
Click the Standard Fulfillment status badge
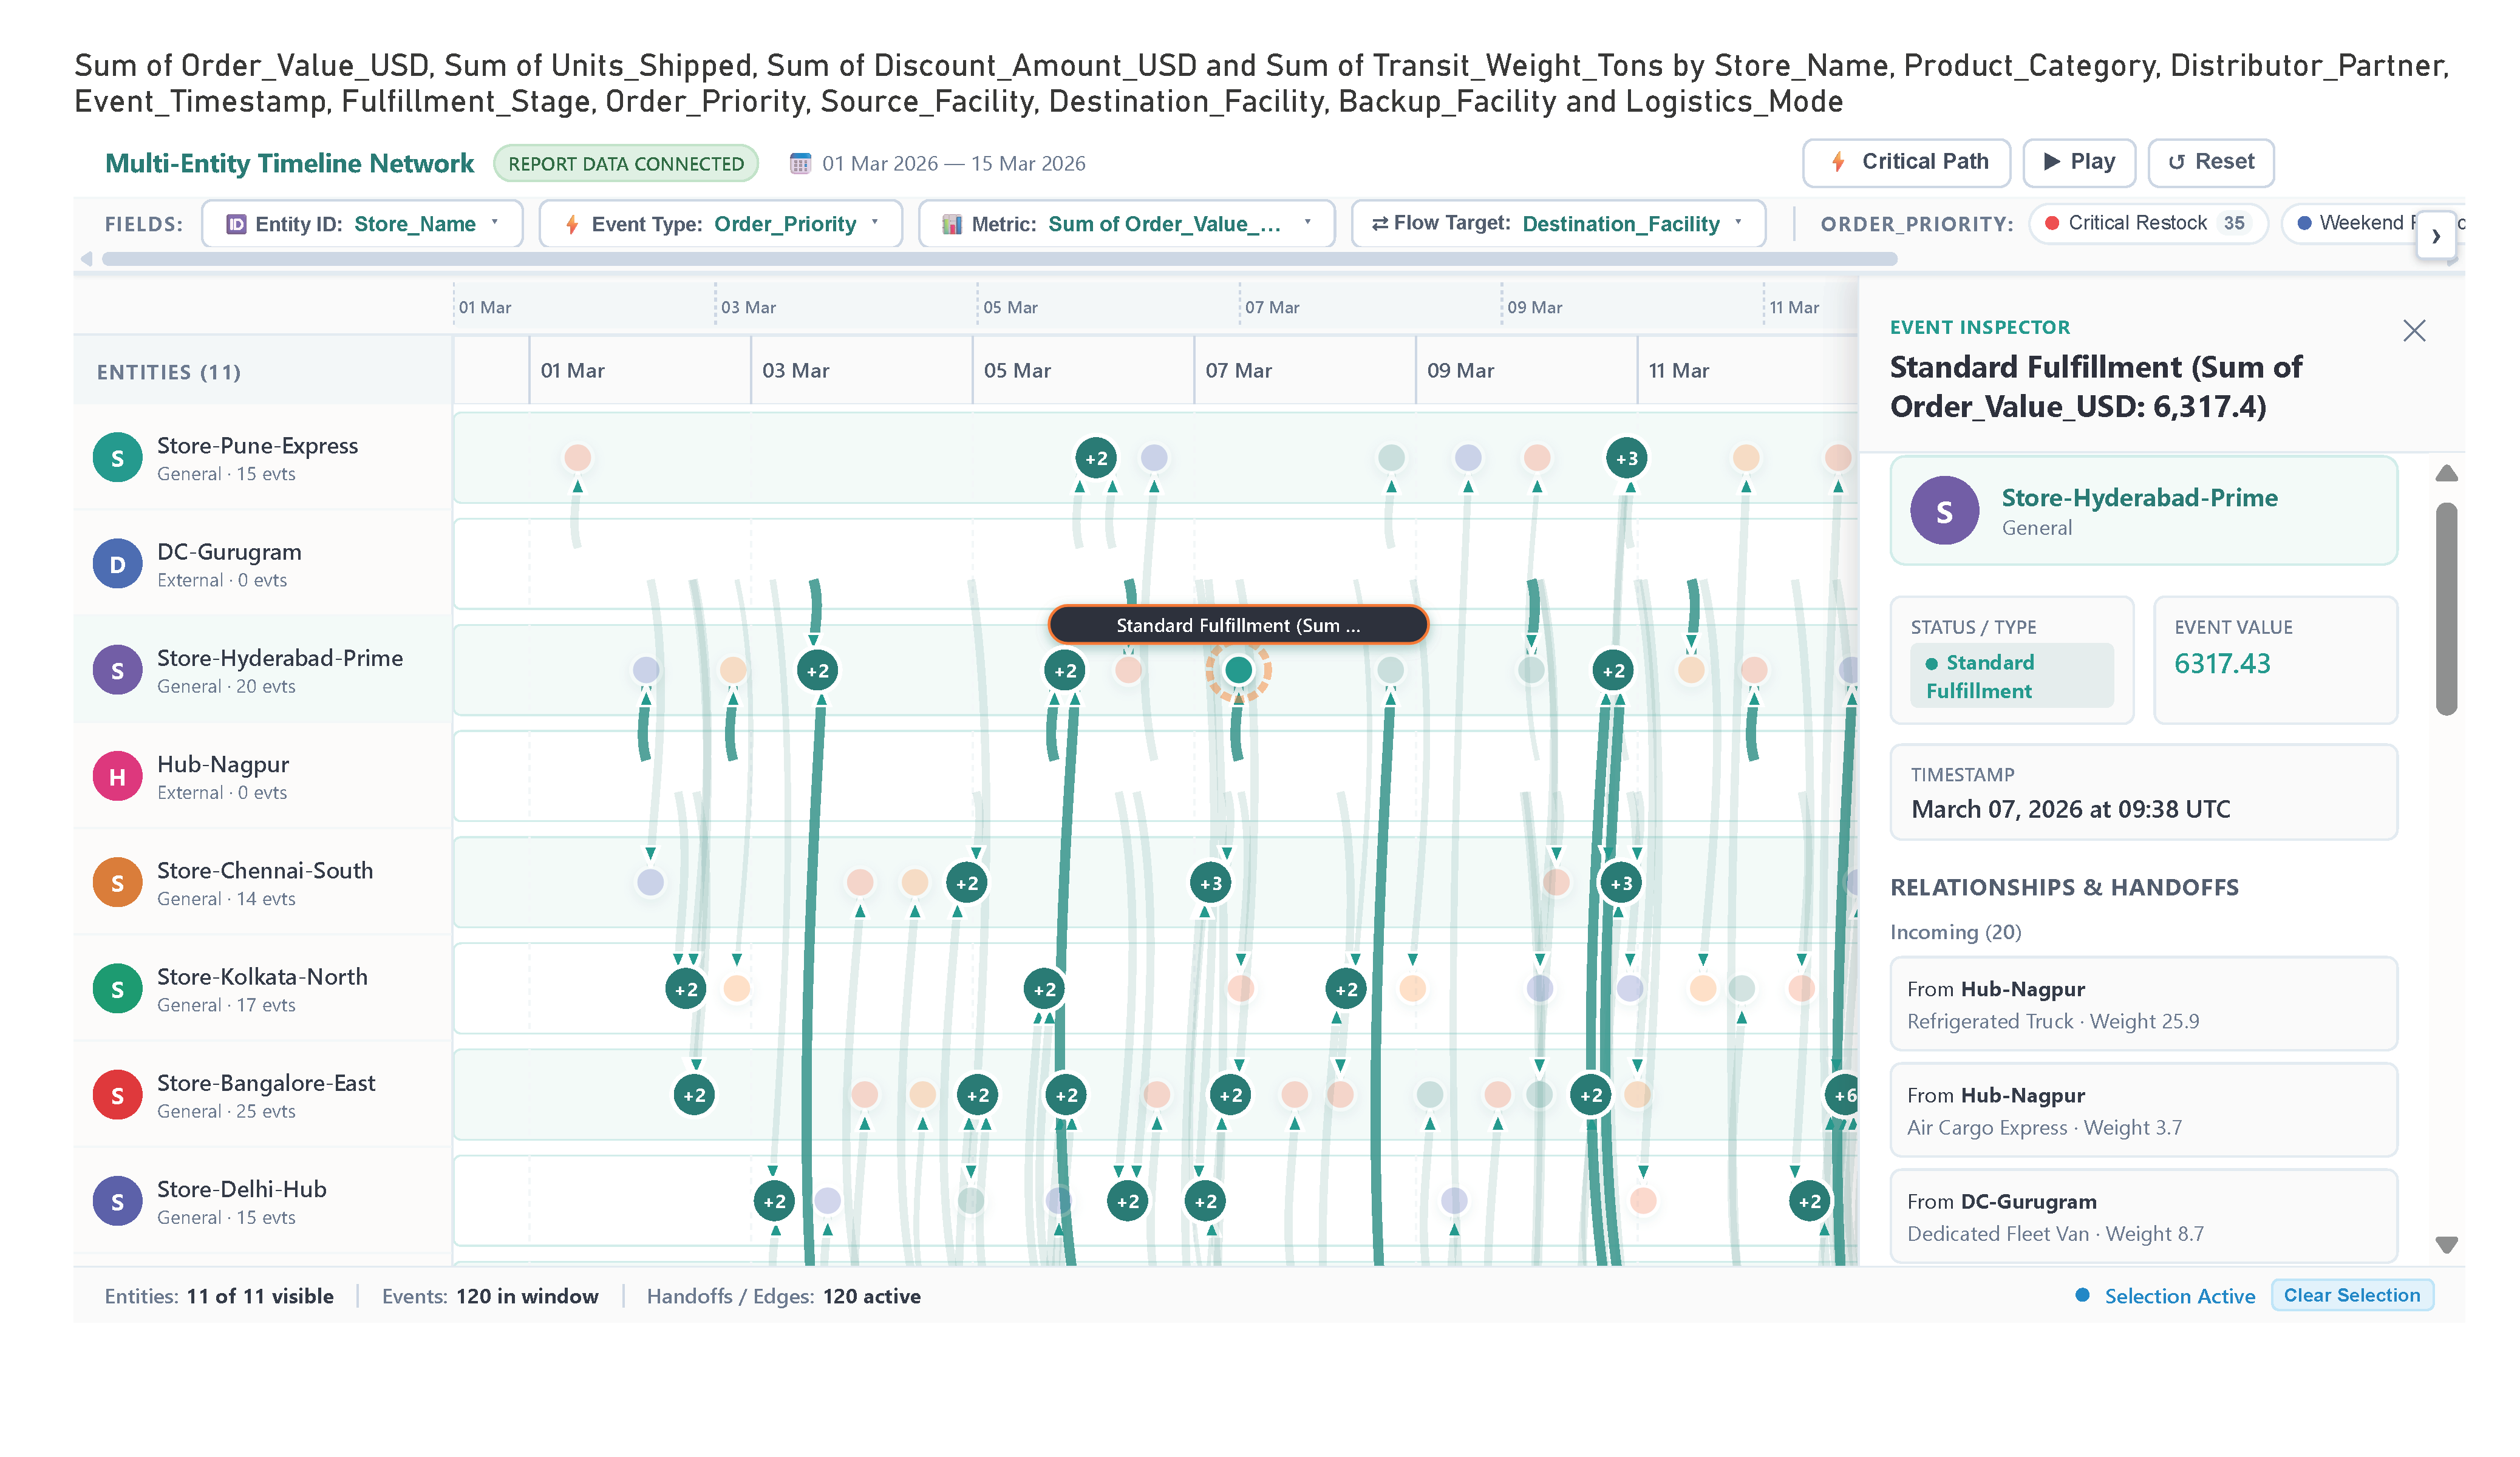coord(2011,676)
